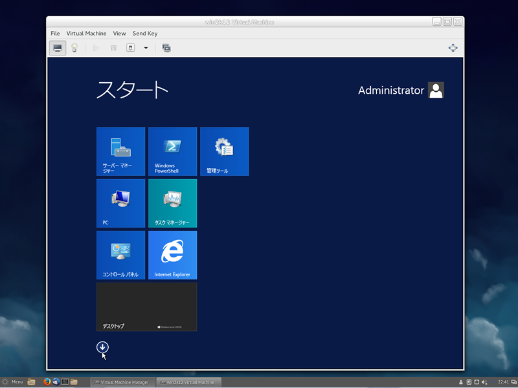Launch the Windows PowerShell tile

tap(172, 151)
